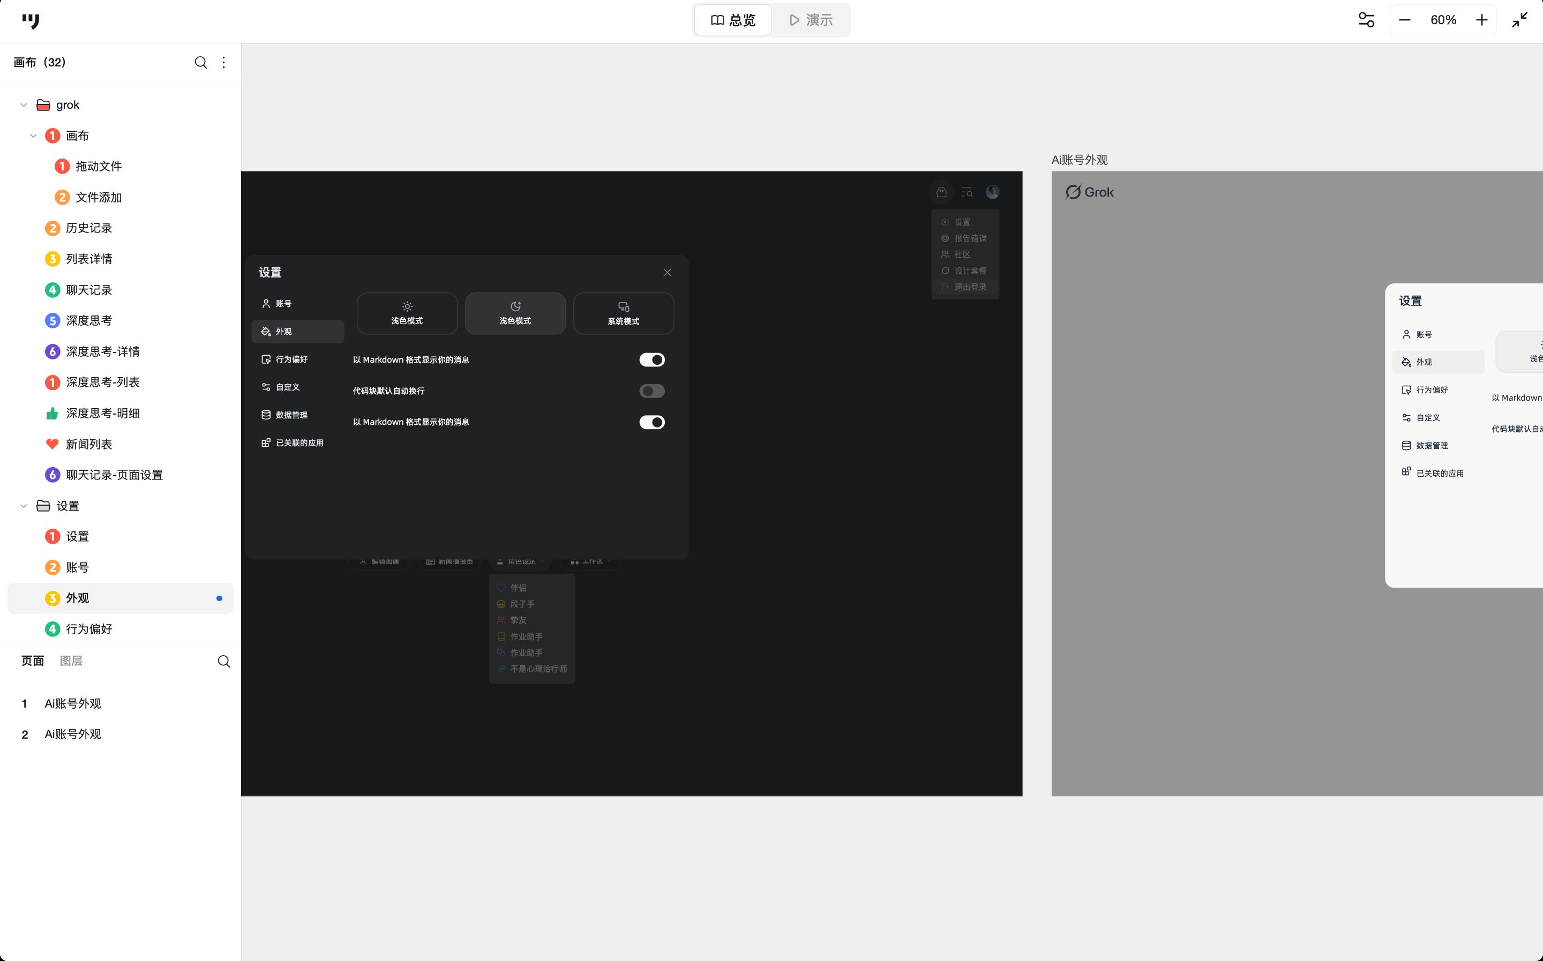The height and width of the screenshot is (961, 1543).
Task: Select the system mode option with monitor icon
Action: pos(624,313)
